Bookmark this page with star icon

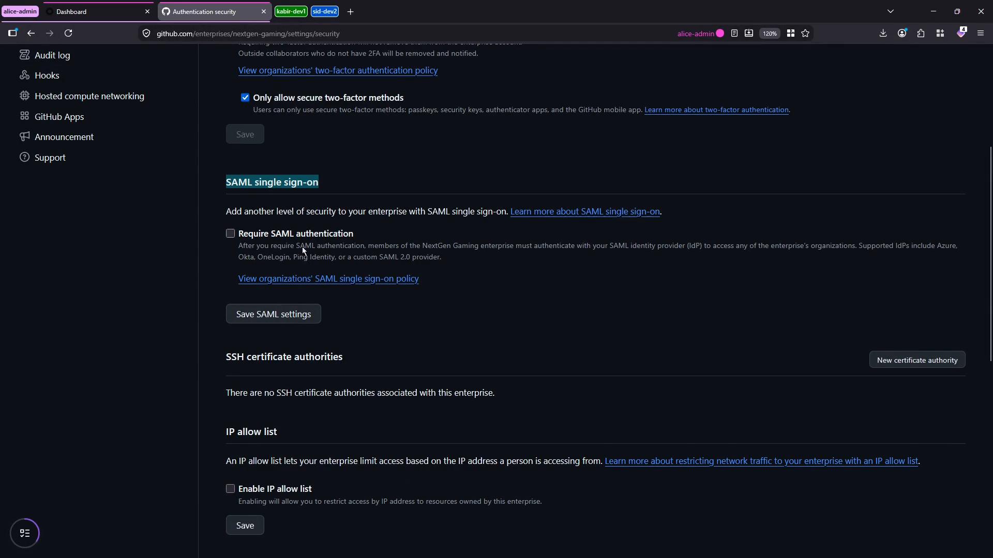point(805,34)
